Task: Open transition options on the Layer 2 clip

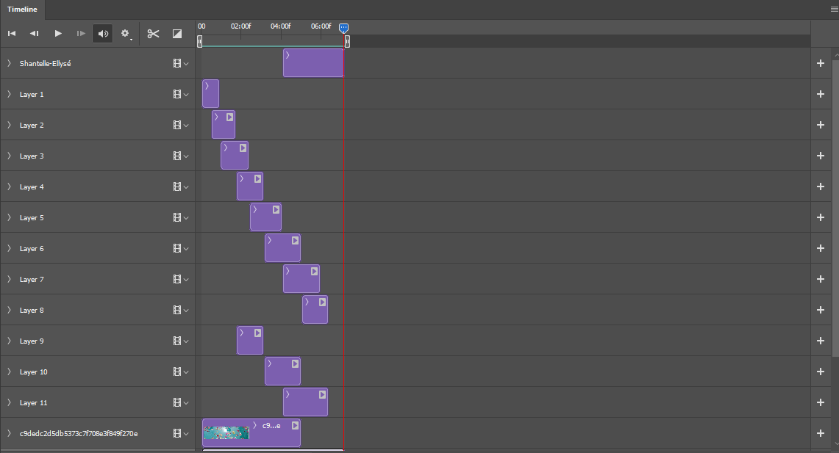Action: tap(230, 117)
